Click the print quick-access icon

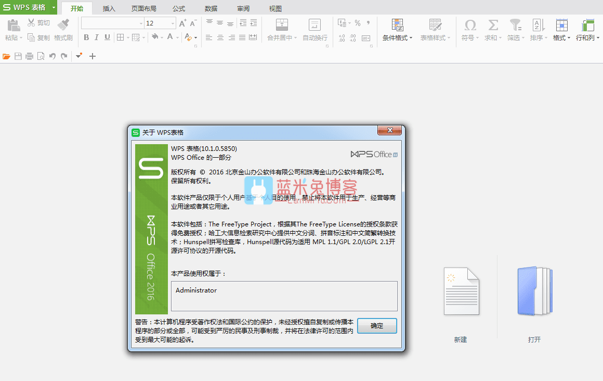tap(29, 56)
